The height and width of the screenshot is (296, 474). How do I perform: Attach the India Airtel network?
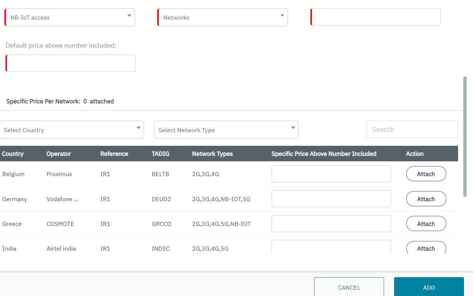pos(426,248)
